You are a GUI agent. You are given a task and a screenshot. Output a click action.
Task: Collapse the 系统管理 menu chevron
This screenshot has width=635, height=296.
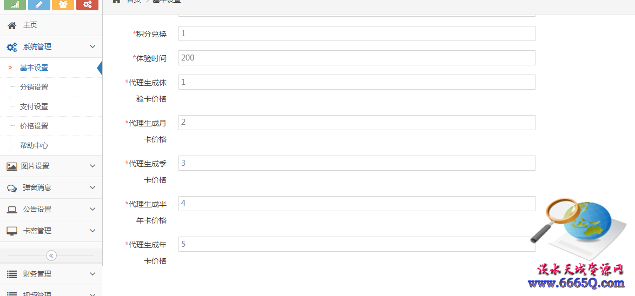coord(92,47)
